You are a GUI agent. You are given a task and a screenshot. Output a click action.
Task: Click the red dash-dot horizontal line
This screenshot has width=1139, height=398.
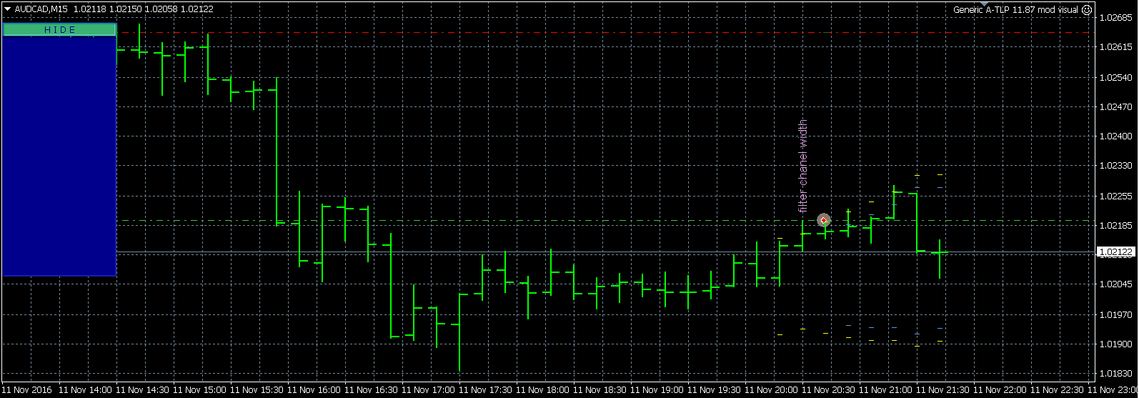(x=605, y=32)
